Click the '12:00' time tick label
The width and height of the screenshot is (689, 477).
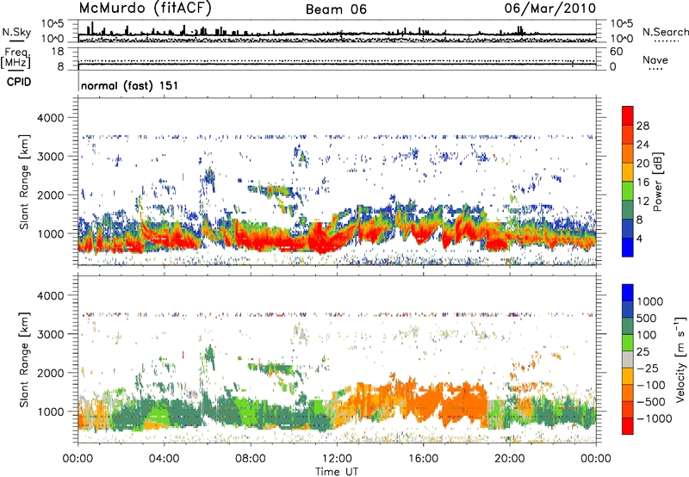pyautogui.click(x=337, y=459)
